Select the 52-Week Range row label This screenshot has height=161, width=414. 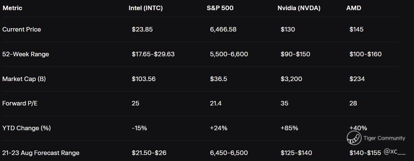point(26,54)
